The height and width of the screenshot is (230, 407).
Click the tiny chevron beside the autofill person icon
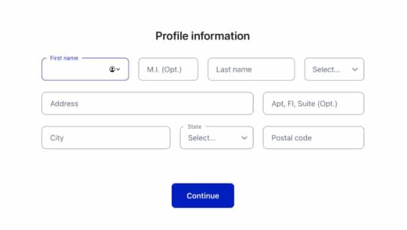tap(118, 69)
